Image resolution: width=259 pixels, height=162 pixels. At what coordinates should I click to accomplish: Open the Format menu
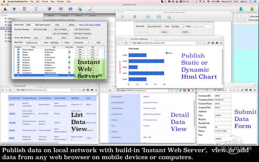[x=45, y=1]
